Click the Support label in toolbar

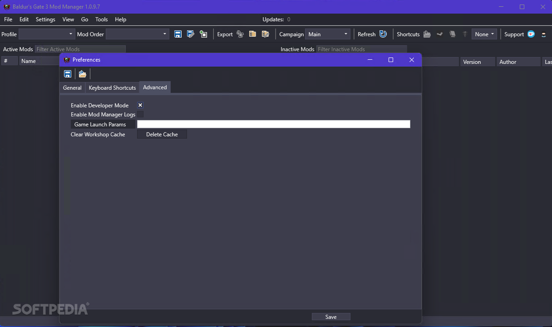[x=514, y=34]
